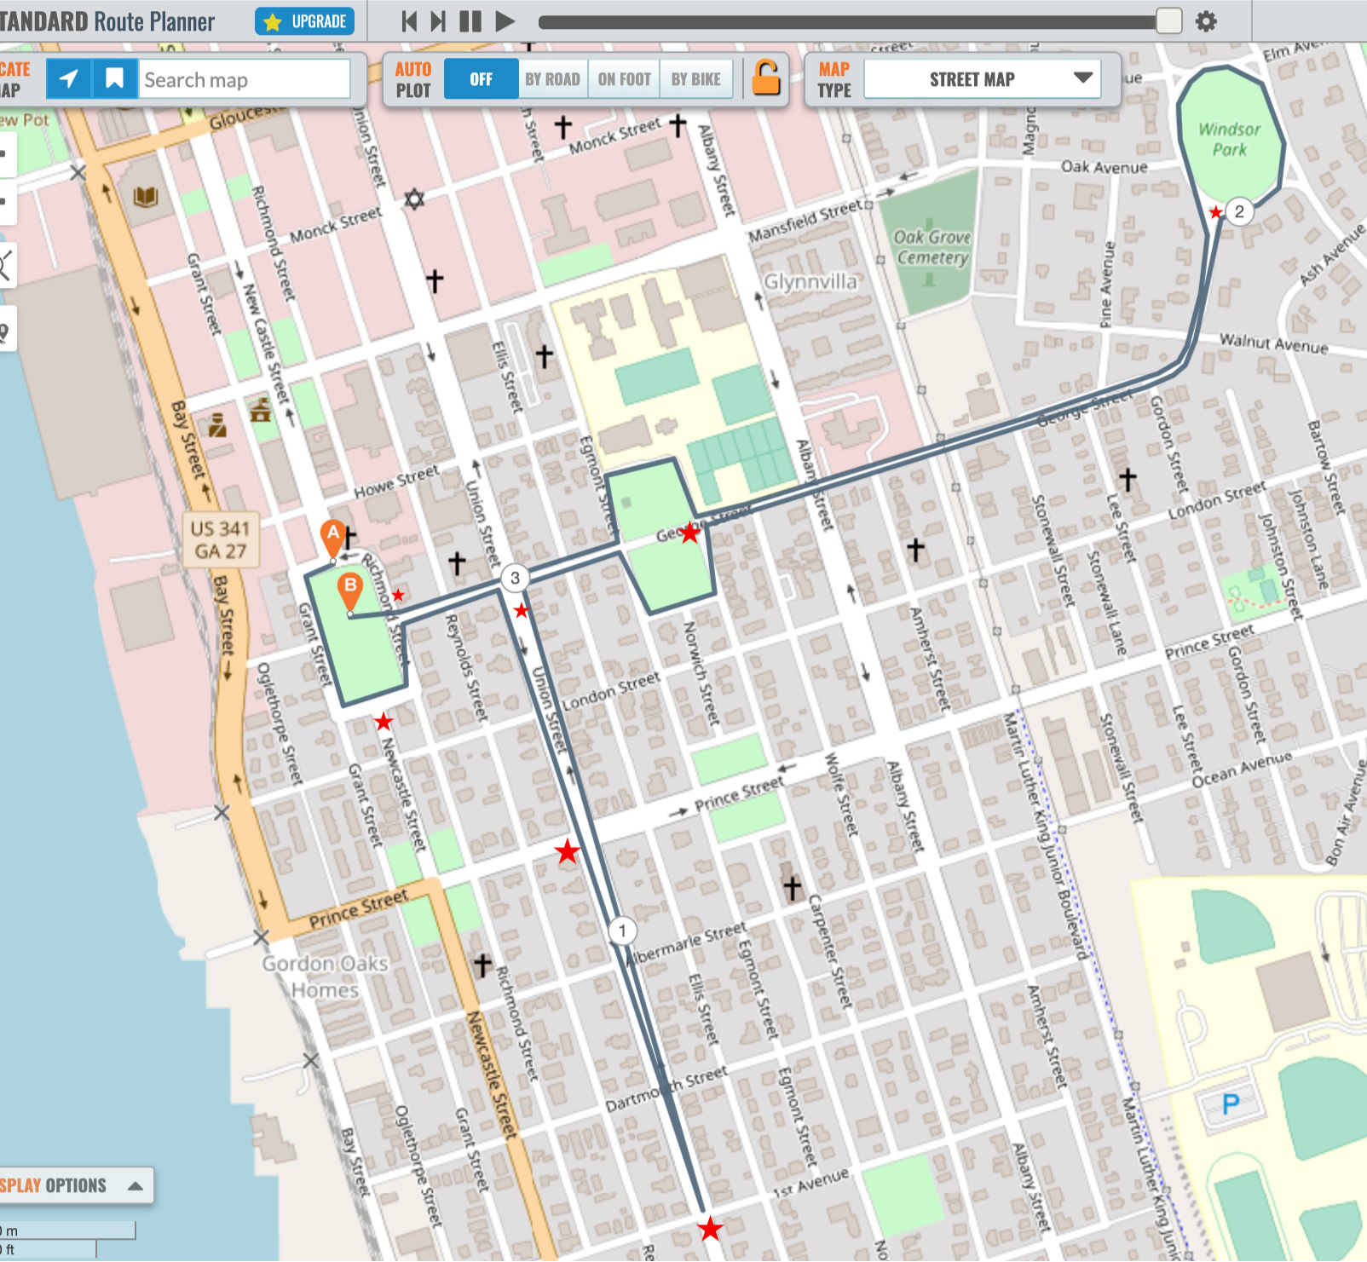The height and width of the screenshot is (1262, 1367).
Task: Click the skip to start playback icon
Action: pos(409,21)
